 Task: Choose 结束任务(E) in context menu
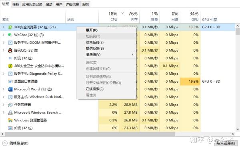tap(107, 42)
